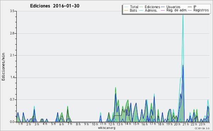Click the '15 h' x-axis label

pyautogui.click(x=136, y=124)
